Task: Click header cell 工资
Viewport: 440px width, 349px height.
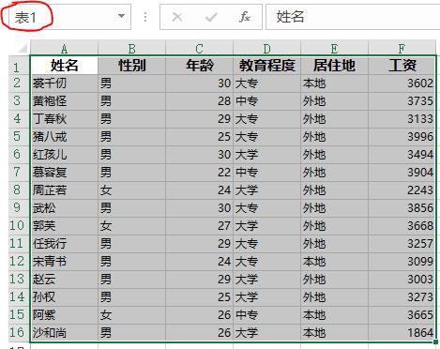Action: [402, 66]
